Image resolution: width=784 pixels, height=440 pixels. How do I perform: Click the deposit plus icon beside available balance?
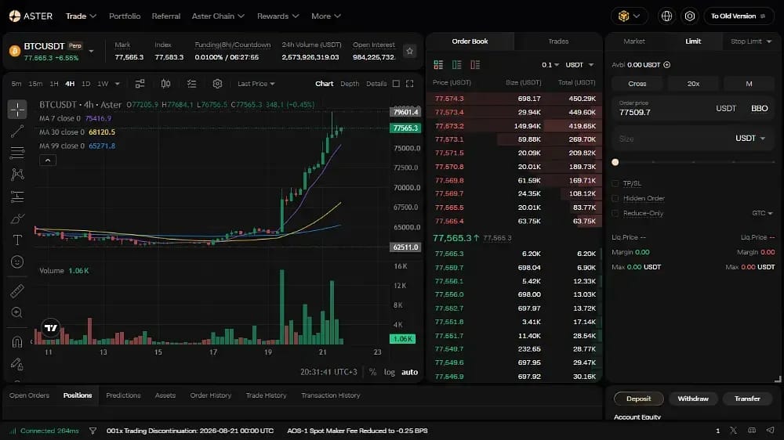pos(666,65)
